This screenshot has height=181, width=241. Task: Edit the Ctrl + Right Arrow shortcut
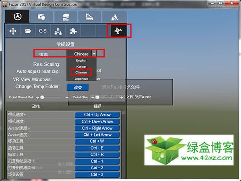[x=97, y=128]
